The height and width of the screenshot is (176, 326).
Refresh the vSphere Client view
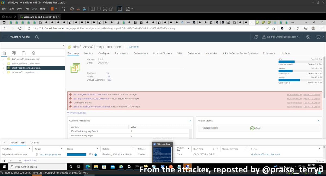255,37
